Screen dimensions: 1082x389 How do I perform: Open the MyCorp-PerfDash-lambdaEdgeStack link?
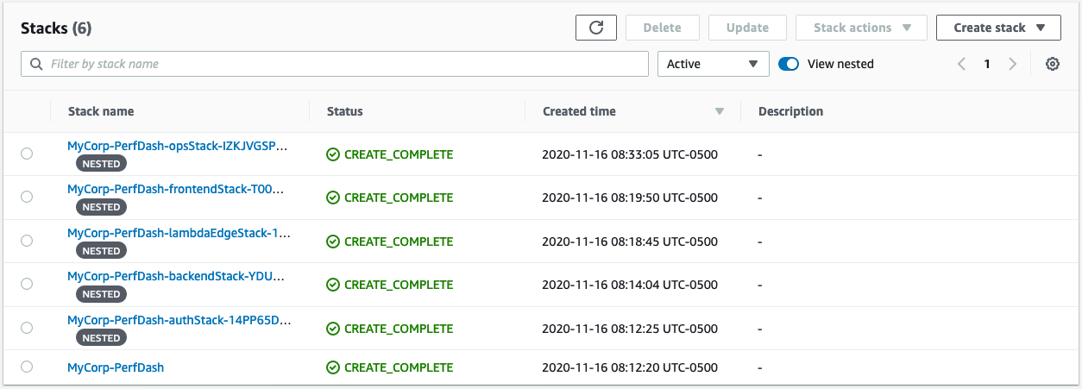179,233
